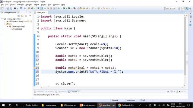Click Collapse All in Package Explorer
The width and height of the screenshot is (193, 108).
(x=18, y=16)
